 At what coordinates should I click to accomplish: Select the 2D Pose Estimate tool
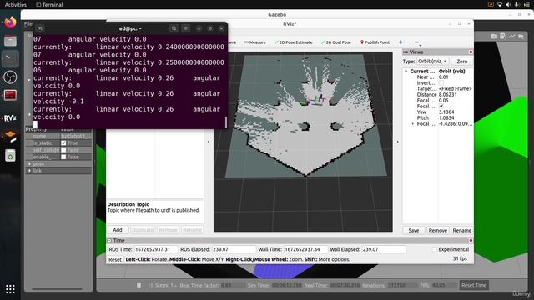(x=293, y=42)
